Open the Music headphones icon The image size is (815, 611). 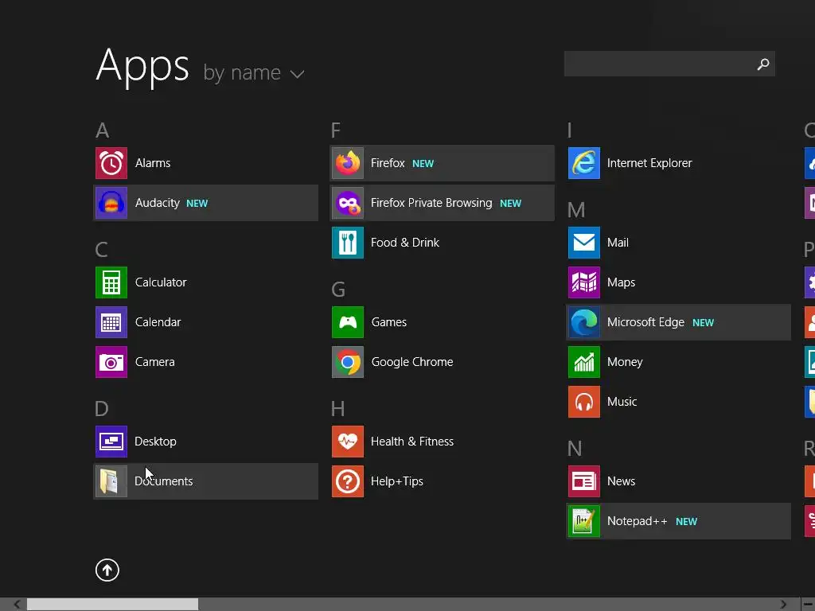[584, 402]
